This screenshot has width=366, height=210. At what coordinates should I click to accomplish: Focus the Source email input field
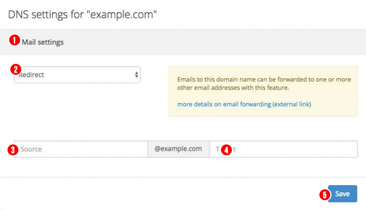tap(81, 149)
